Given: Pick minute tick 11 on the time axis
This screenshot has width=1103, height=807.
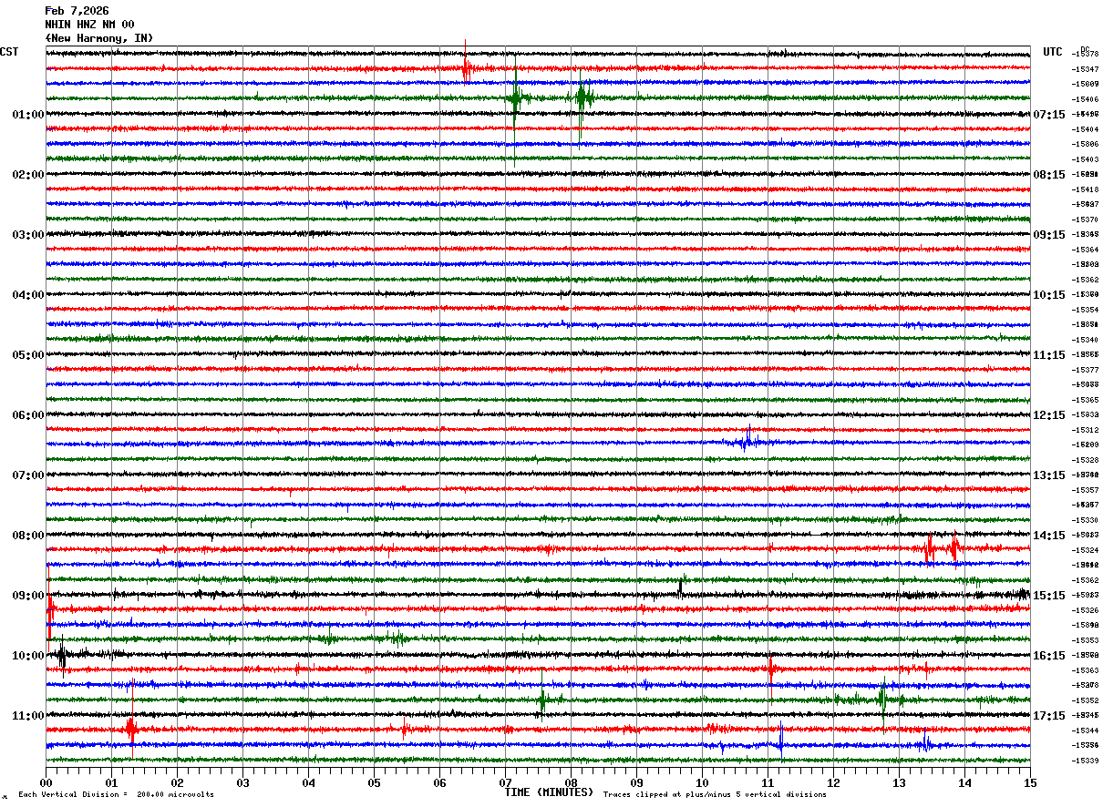Looking at the screenshot, I should point(768,782).
